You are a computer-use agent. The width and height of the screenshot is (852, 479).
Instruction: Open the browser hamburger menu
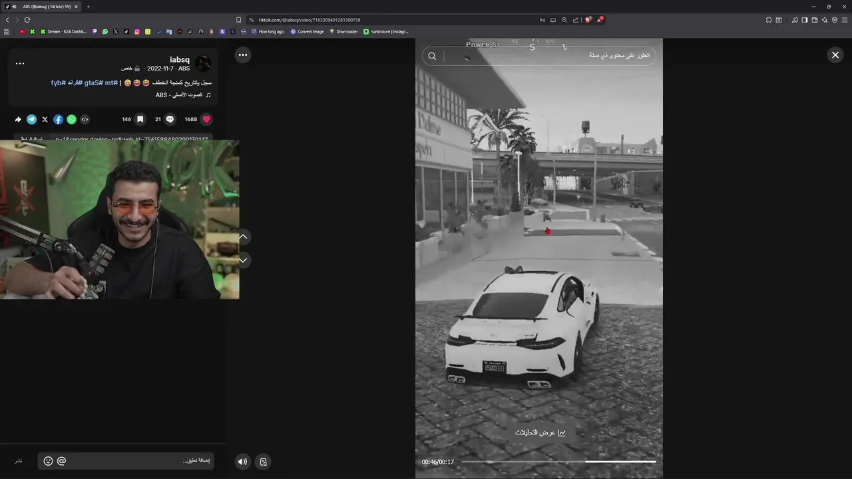pos(845,20)
